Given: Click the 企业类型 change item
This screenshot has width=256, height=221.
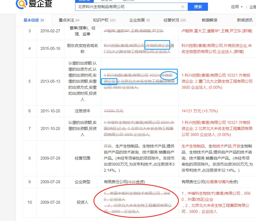Looking at the screenshot, I should (x=82, y=182).
